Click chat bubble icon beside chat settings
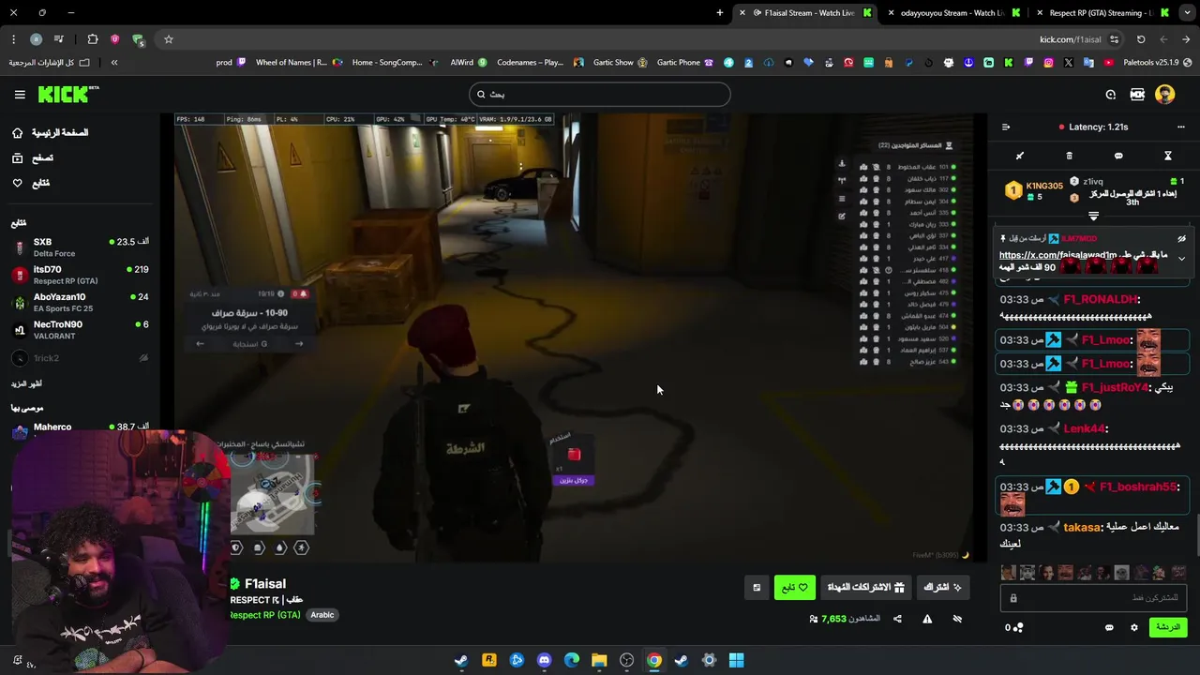 point(1109,627)
